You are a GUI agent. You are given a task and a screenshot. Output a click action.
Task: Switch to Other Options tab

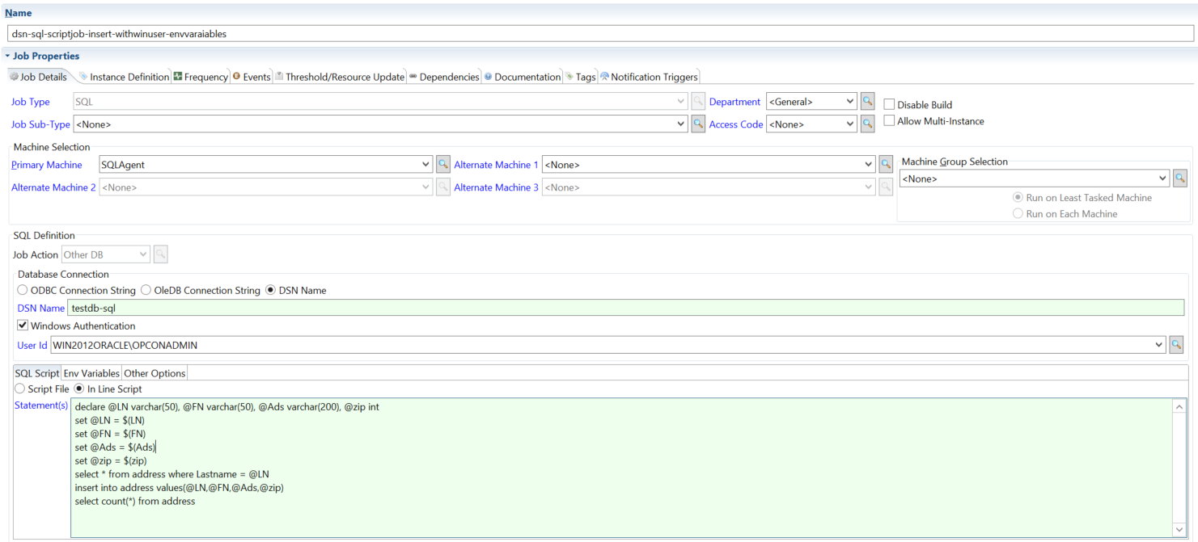coord(155,373)
